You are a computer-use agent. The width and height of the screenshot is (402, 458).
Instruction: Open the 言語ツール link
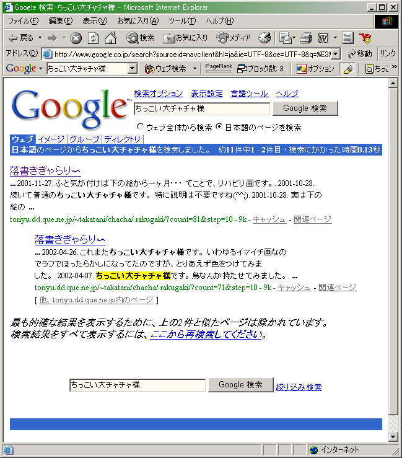(x=250, y=94)
